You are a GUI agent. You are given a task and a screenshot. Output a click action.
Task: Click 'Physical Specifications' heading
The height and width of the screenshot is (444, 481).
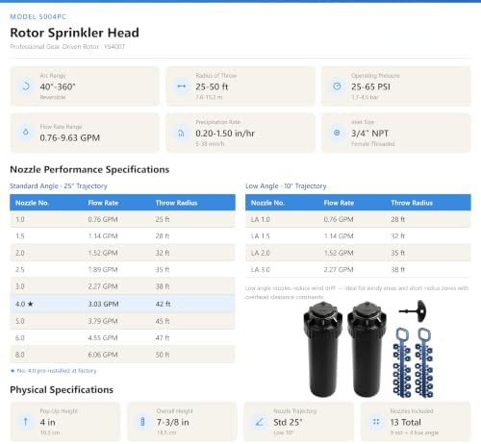(x=62, y=389)
